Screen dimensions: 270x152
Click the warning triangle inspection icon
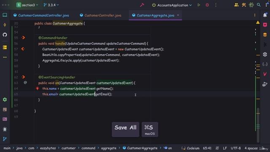pos(258,22)
